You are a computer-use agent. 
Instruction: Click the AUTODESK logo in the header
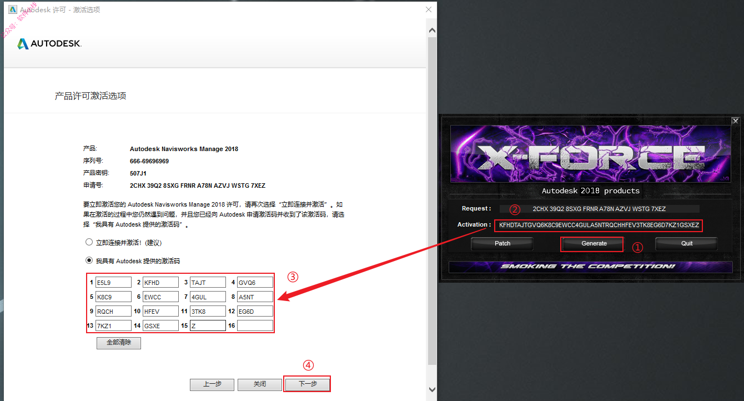[50, 44]
